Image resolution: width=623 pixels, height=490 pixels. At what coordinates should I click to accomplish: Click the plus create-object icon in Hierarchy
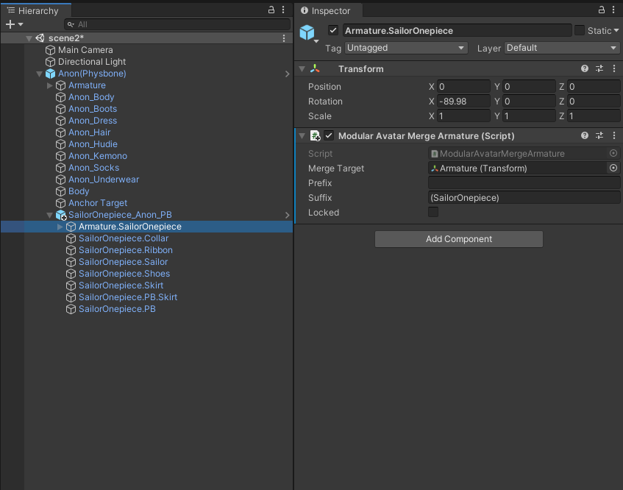click(x=10, y=24)
